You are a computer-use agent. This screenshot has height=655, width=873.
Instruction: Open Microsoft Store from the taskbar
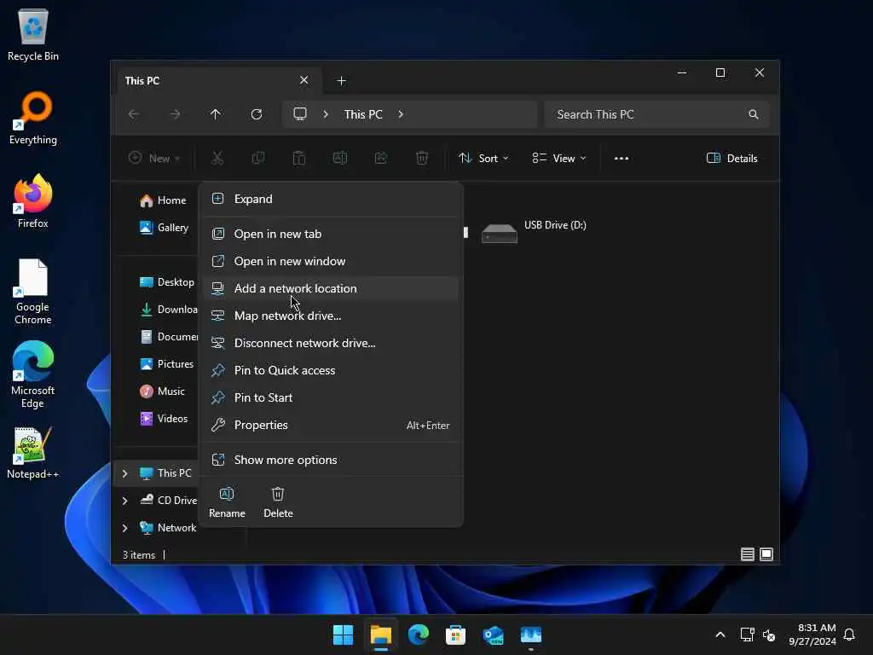[x=455, y=635]
